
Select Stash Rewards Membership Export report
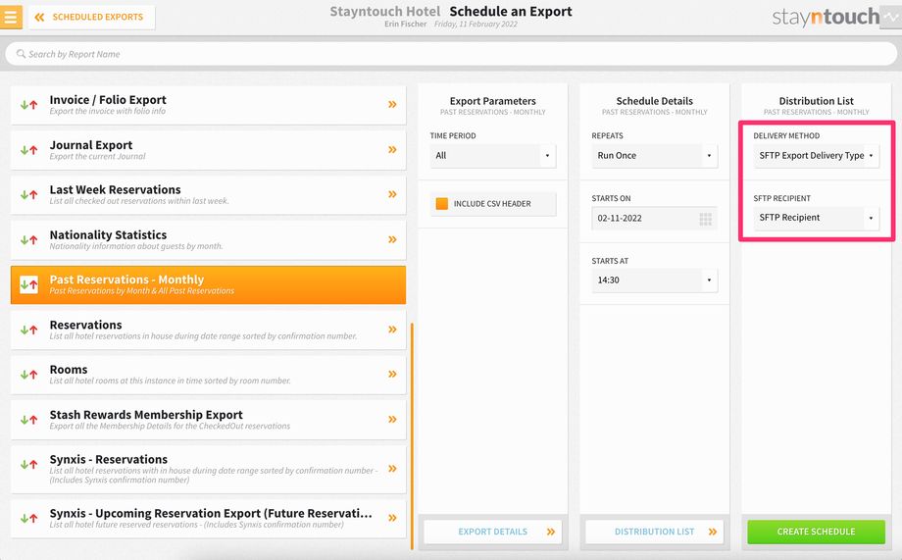[x=208, y=420]
